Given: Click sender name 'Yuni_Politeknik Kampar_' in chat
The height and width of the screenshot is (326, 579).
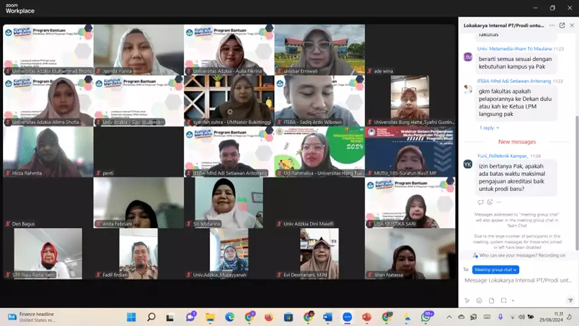Looking at the screenshot, I should coord(503,156).
